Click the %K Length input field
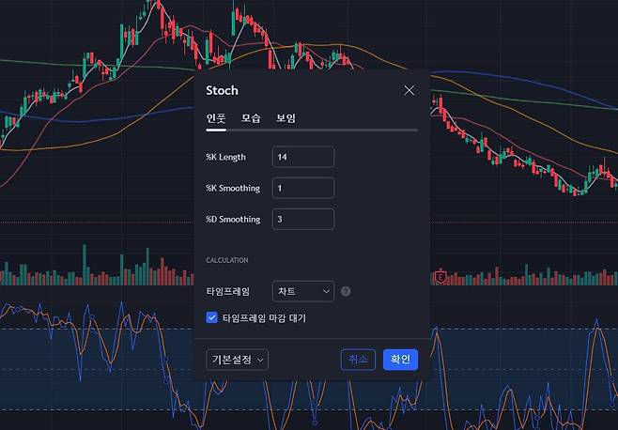Viewport: 618px width, 430px height. (x=302, y=157)
